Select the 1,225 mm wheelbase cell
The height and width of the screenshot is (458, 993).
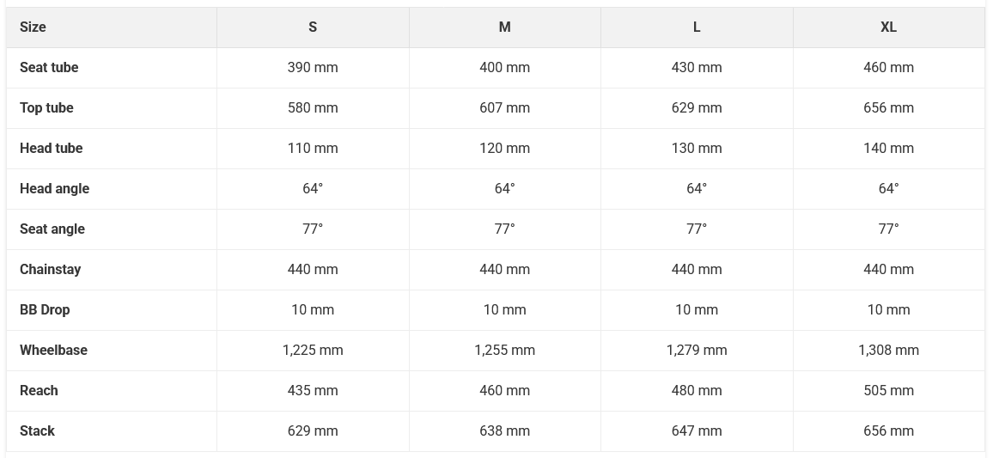click(313, 351)
